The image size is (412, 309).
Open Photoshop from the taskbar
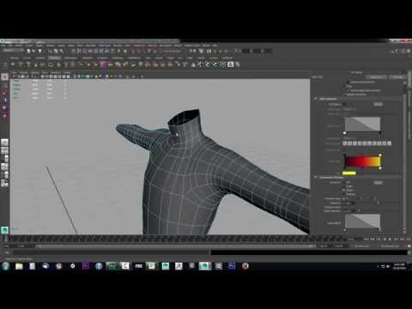click(x=232, y=266)
